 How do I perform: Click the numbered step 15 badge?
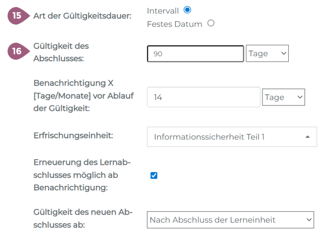pyautogui.click(x=17, y=16)
